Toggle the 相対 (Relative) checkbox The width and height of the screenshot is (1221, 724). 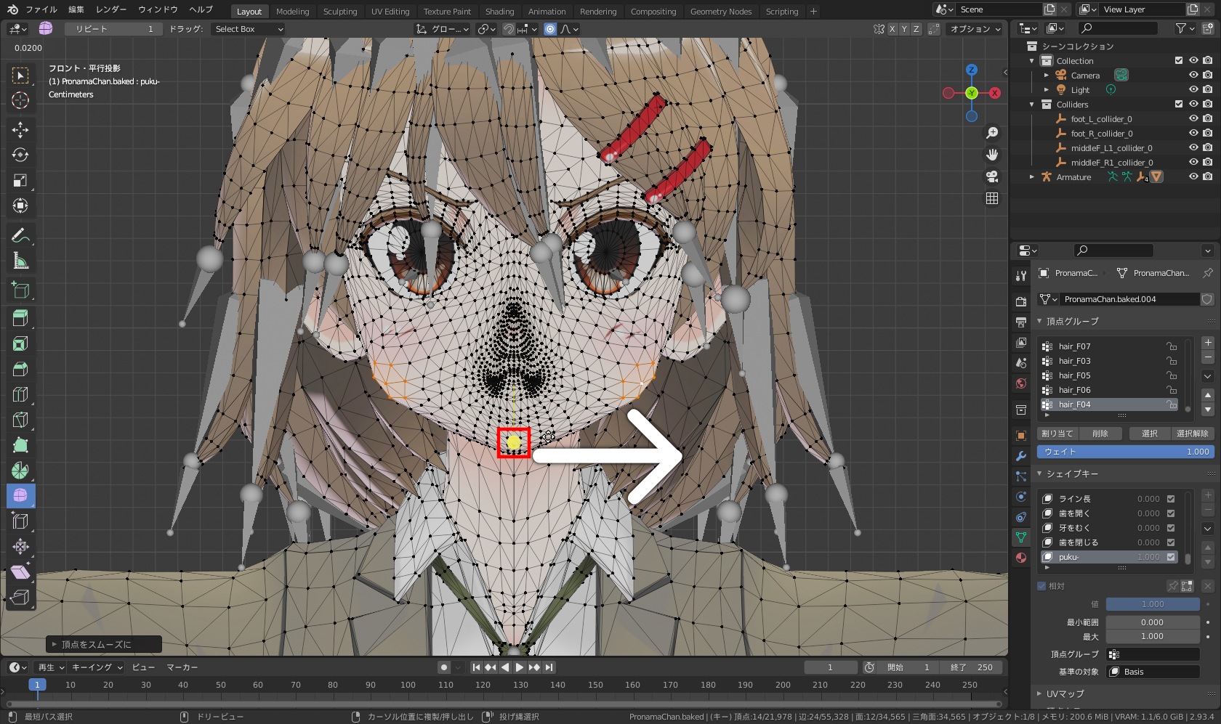tap(1041, 586)
